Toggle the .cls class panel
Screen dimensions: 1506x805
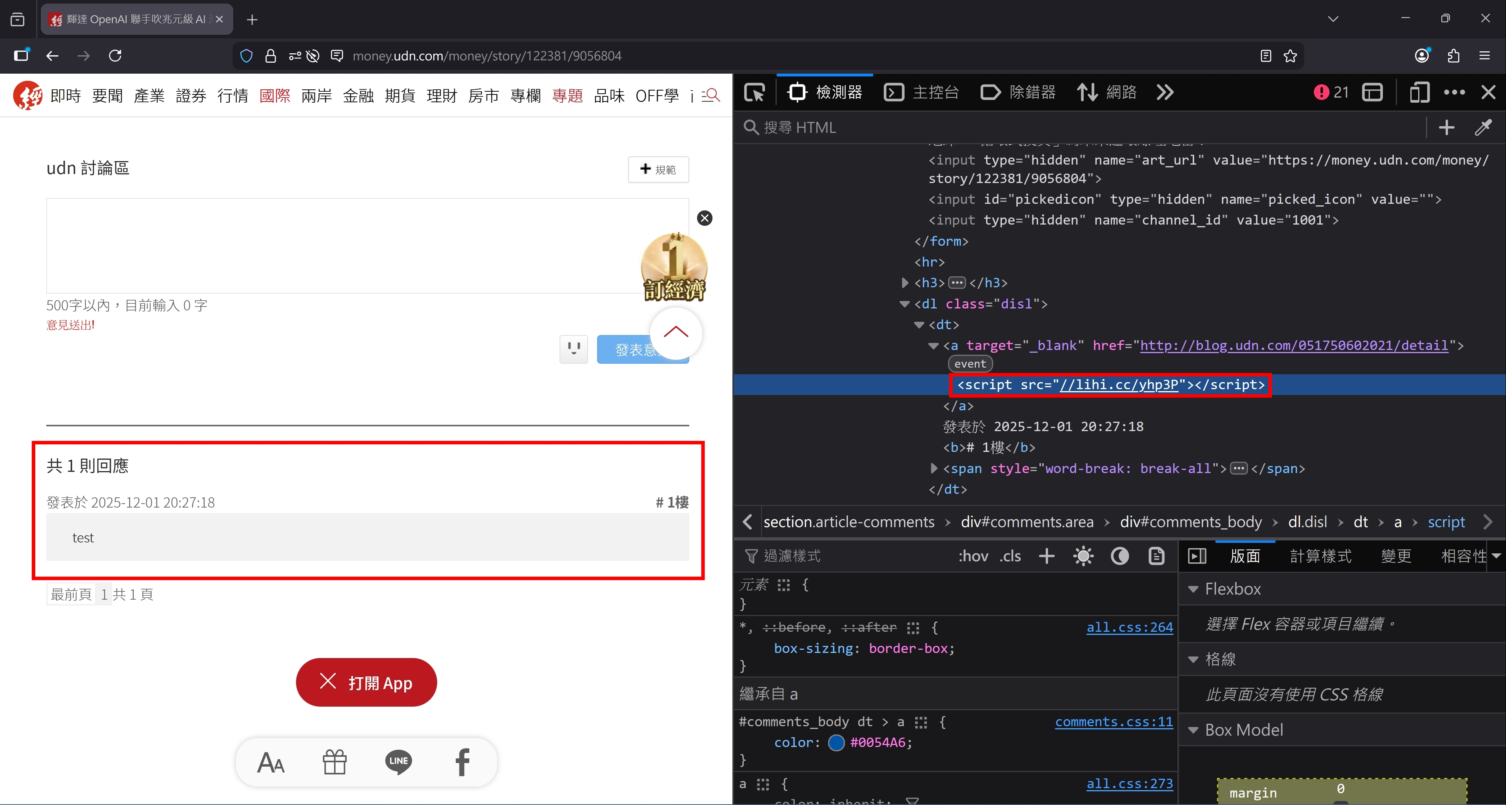[1010, 556]
